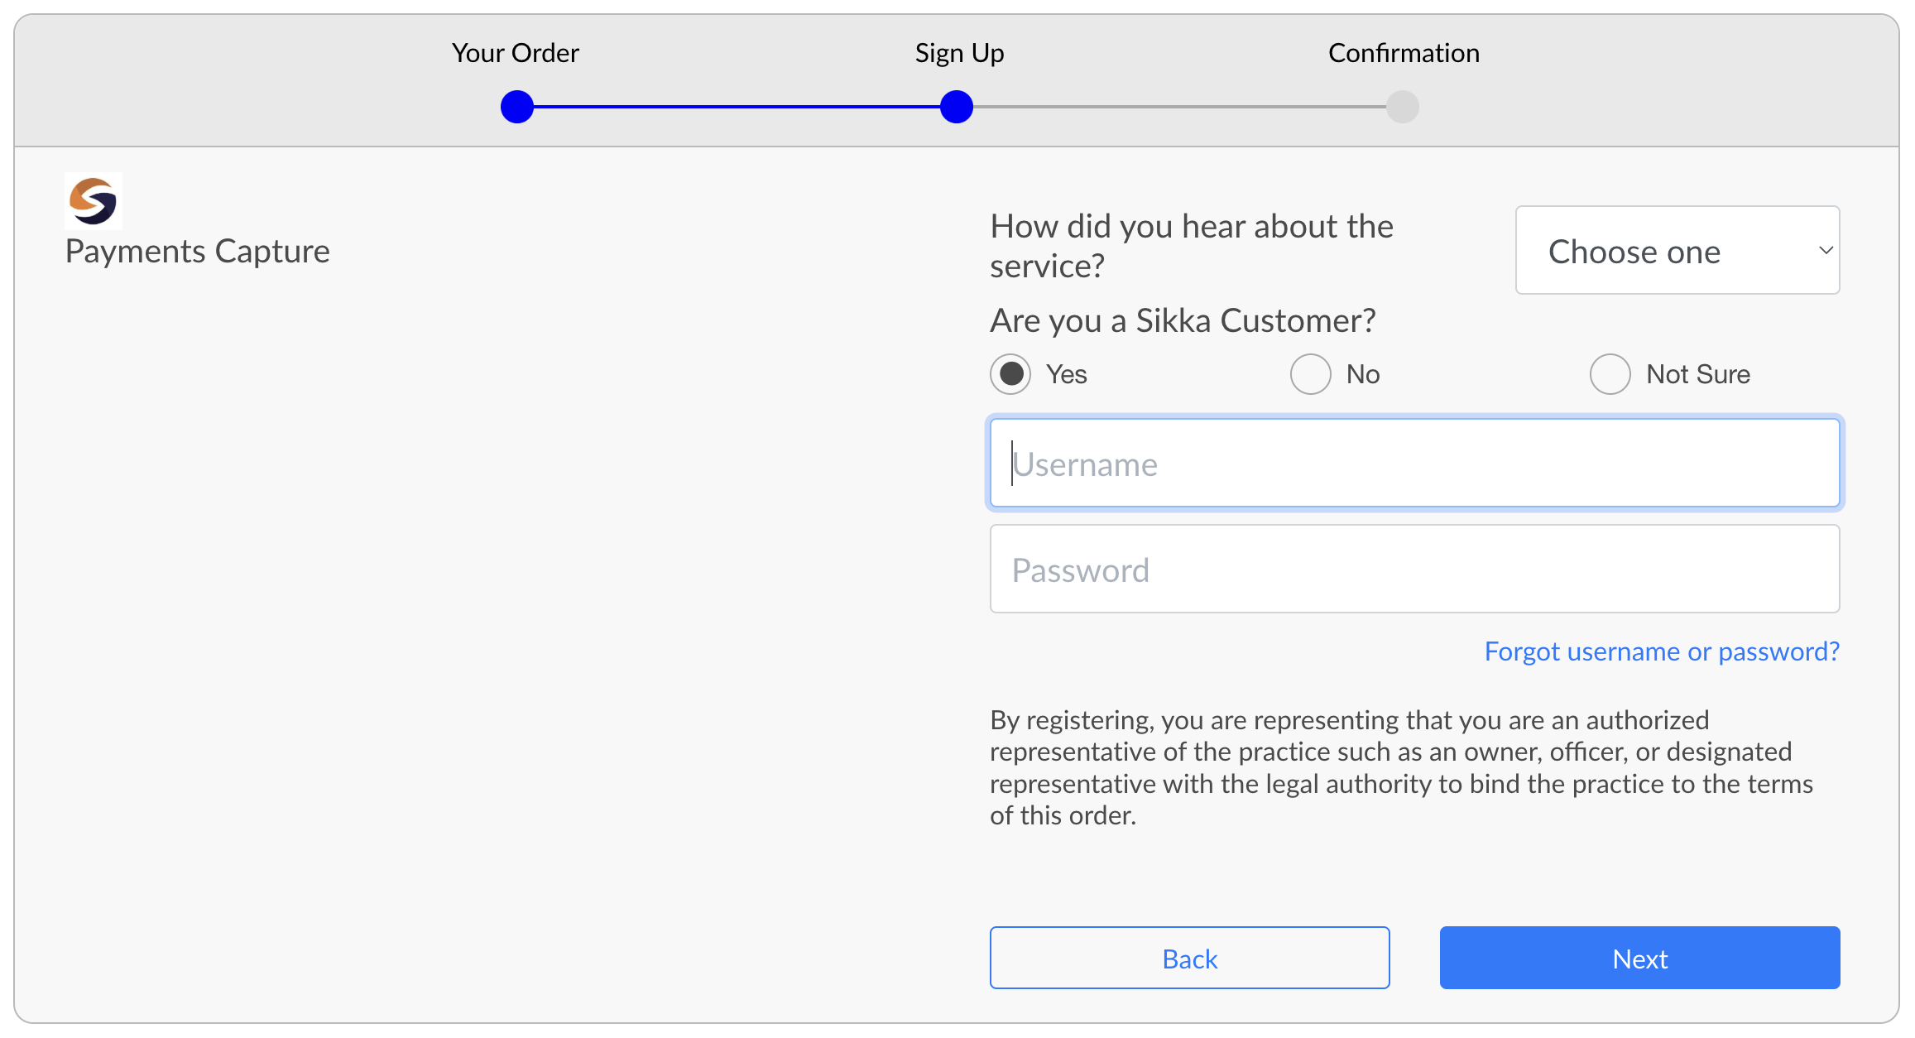
Task: Select the No radio button
Action: click(x=1310, y=374)
